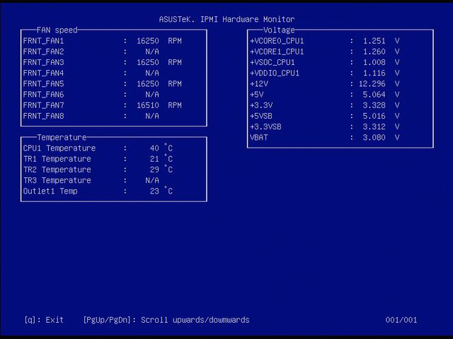The width and height of the screenshot is (453, 339).
Task: Click voltage value 3.312
Action: (374, 126)
